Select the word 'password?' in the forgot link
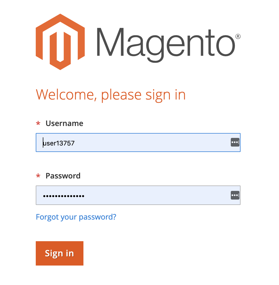This screenshot has height=285, width=279. [x=98, y=217]
